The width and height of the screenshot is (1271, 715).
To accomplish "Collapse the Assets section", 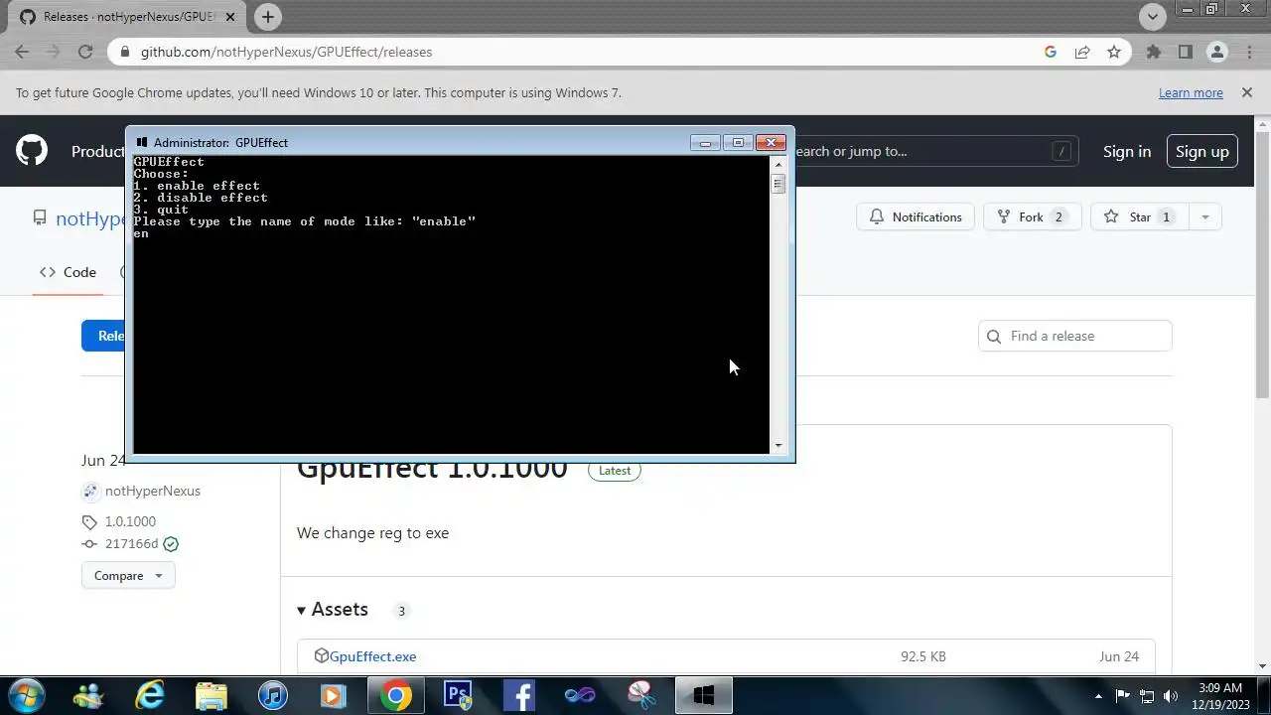I will coord(333,610).
